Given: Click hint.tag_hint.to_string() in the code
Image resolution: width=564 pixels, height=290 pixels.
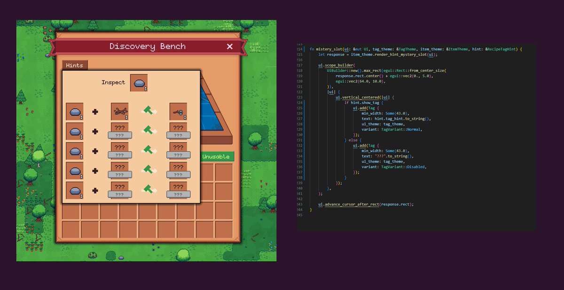Looking at the screenshot, I should pyautogui.click(x=401, y=119).
